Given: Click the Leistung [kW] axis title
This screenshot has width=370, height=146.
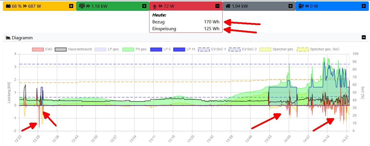Looking at the screenshot, I should (9, 92).
